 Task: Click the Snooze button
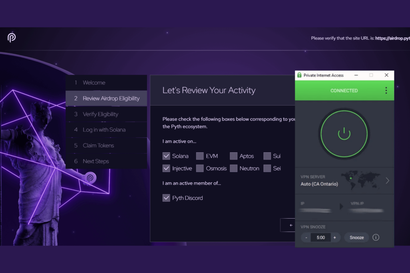point(356,237)
